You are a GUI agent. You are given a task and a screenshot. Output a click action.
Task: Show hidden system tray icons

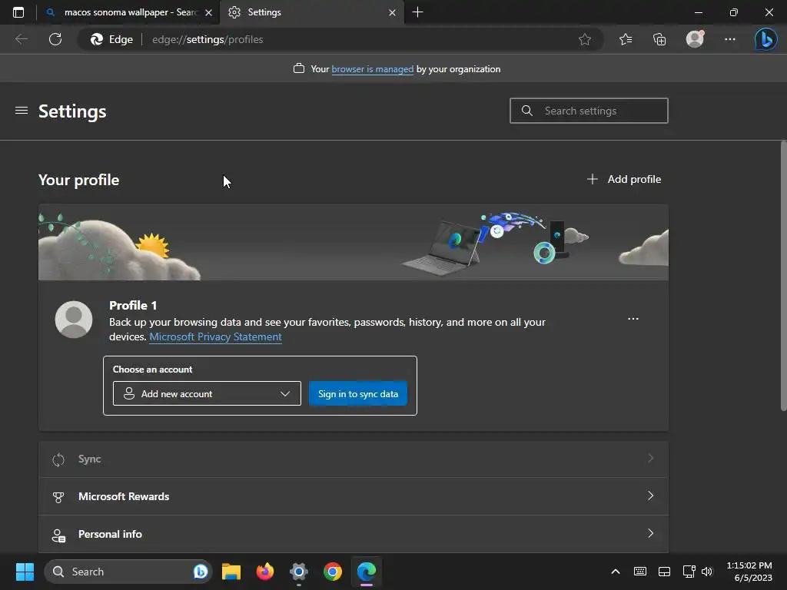pos(616,572)
